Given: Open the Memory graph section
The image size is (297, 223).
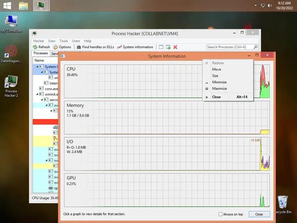Looking at the screenshot, I should (x=167, y=118).
